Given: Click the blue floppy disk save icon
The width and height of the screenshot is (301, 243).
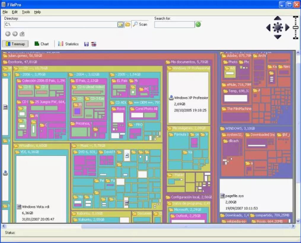Looking at the screenshot, I should [x=86, y=44].
